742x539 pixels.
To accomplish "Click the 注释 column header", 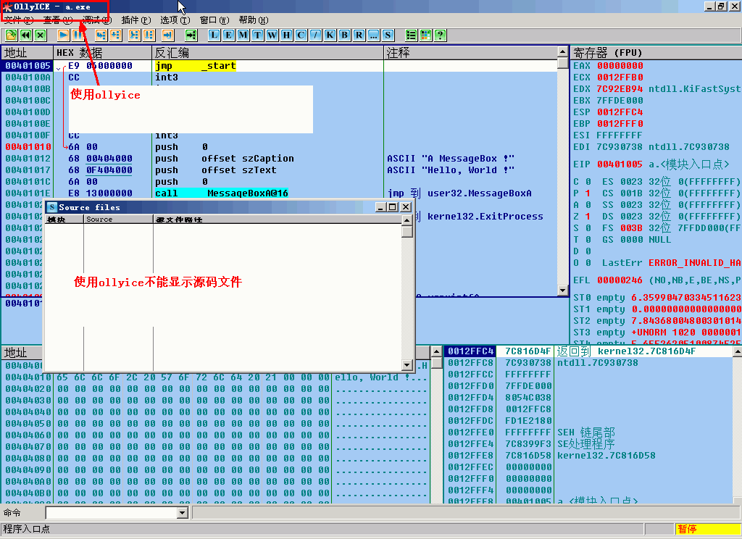I will tap(470, 53).
